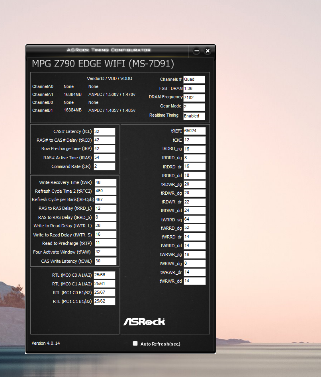Viewport: 321px width, 377px height.
Task: Click the FSB : DRAM field
Action: tap(194, 89)
